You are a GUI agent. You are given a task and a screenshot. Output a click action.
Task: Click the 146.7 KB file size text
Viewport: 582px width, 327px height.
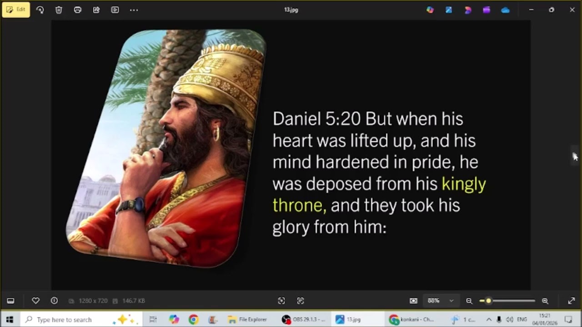tap(133, 301)
